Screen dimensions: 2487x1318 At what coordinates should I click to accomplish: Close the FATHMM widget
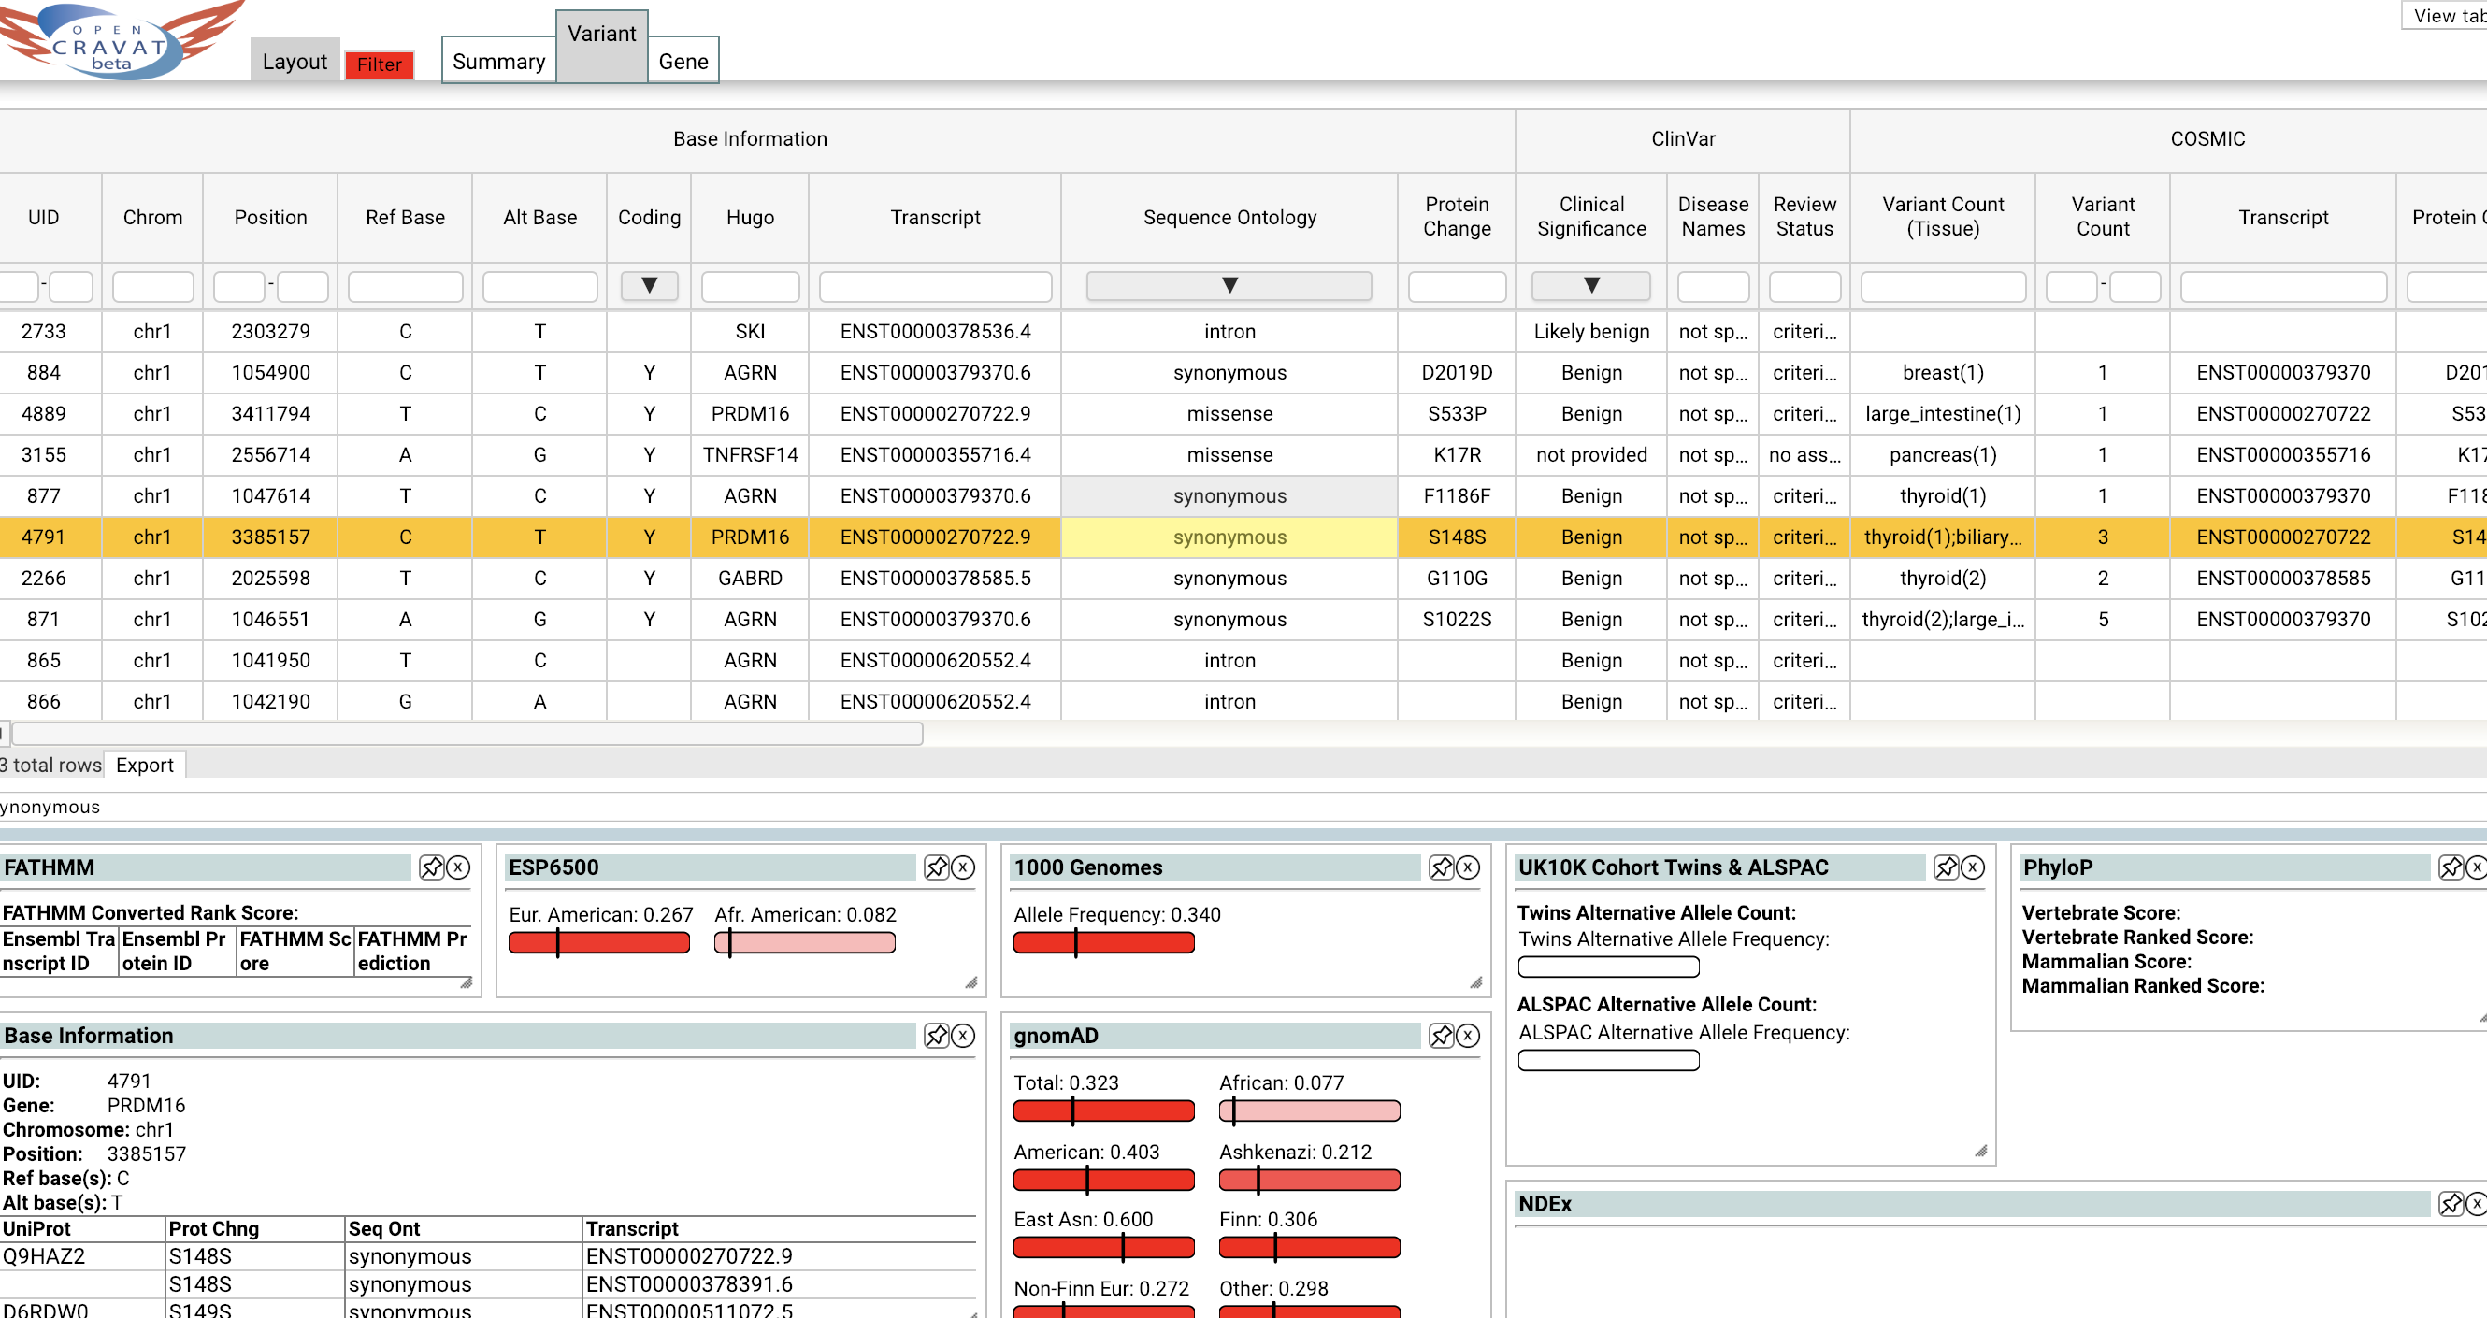(x=458, y=867)
